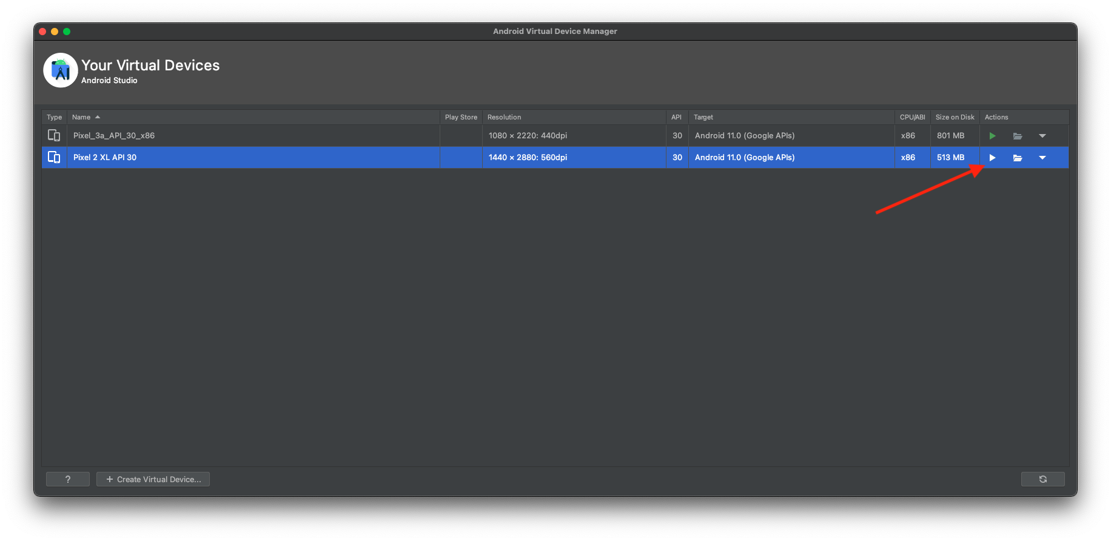This screenshot has height=541, width=1111.
Task: Sort by API column header
Action: click(x=677, y=117)
